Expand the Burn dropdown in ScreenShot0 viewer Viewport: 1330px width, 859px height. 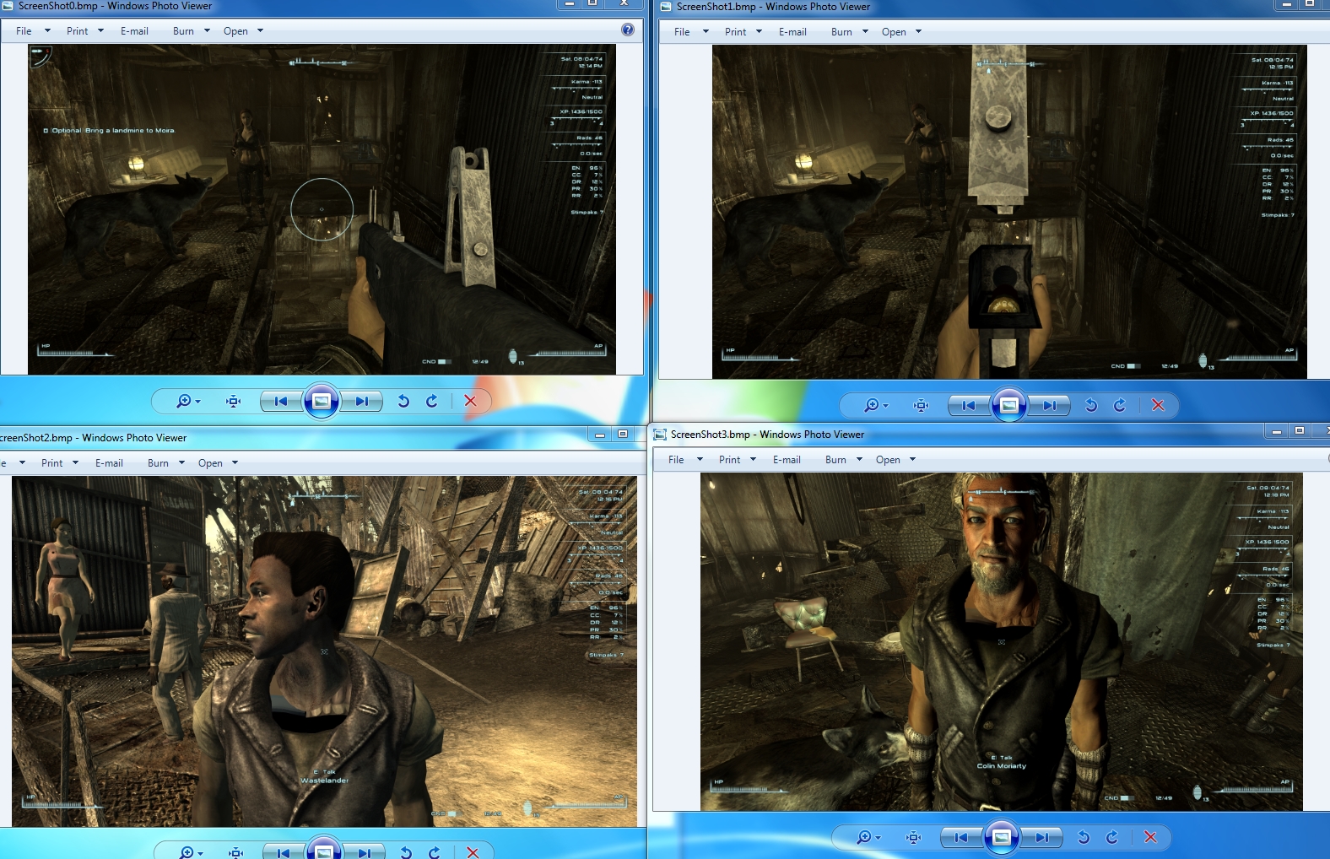[x=207, y=31]
